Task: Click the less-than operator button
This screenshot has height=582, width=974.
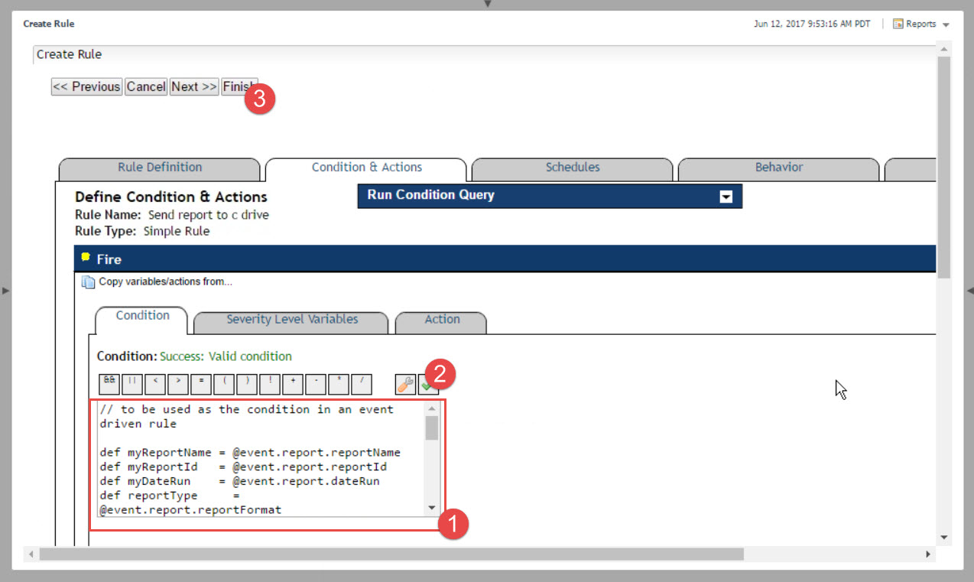Action: (155, 383)
